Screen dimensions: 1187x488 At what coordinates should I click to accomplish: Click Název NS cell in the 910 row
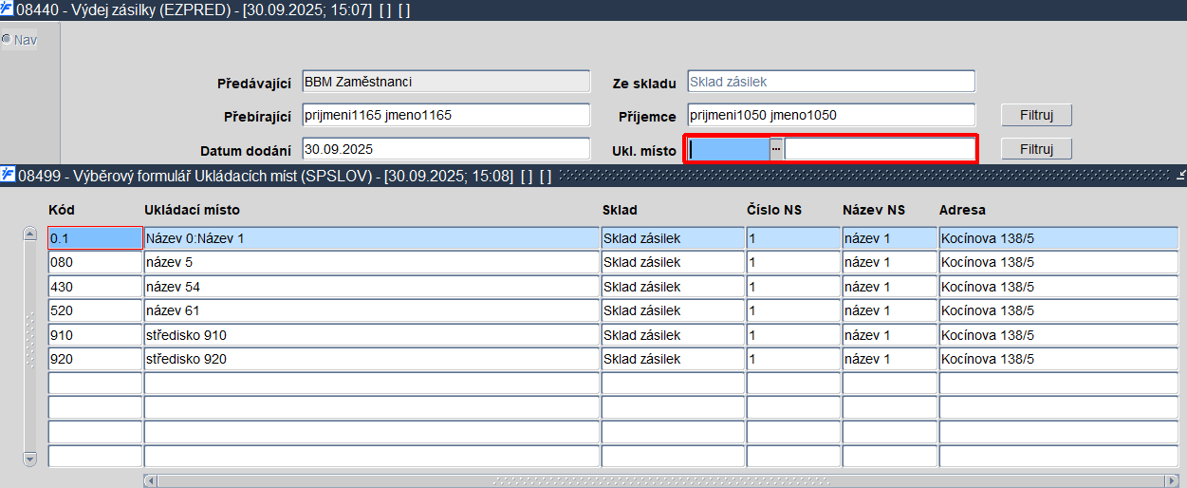tap(889, 335)
